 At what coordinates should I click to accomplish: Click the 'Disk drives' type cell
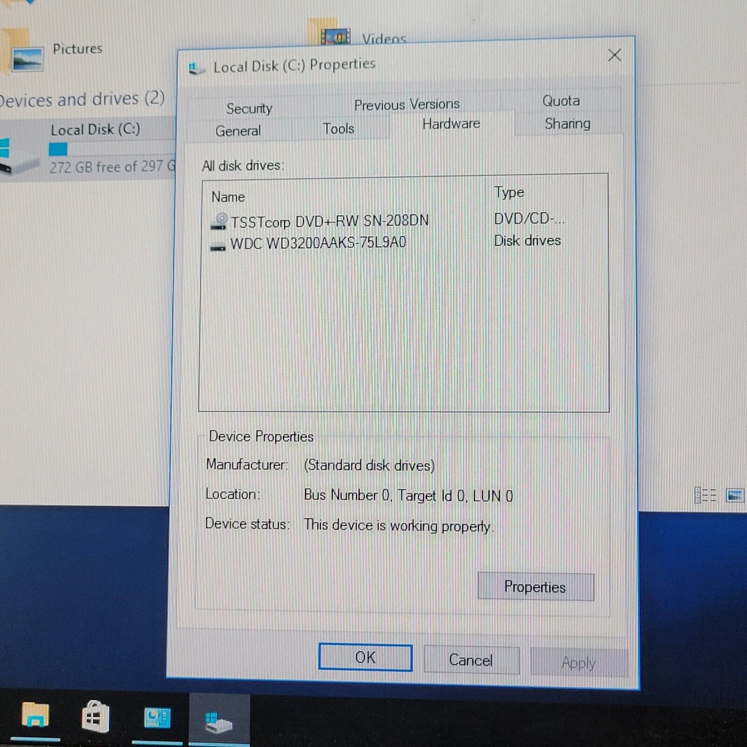(x=527, y=241)
